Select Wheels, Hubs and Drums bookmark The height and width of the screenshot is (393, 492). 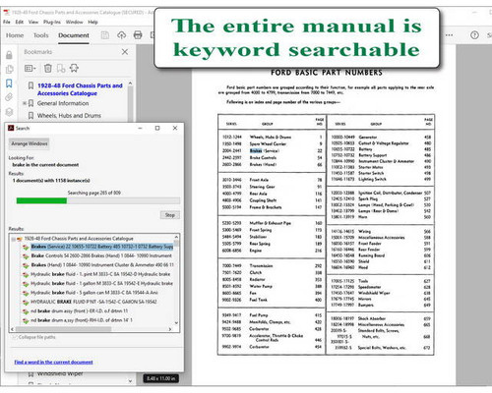tap(69, 116)
